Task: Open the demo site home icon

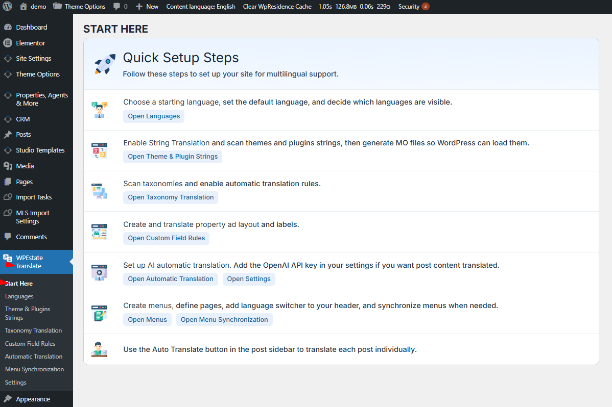Action: 23,6
